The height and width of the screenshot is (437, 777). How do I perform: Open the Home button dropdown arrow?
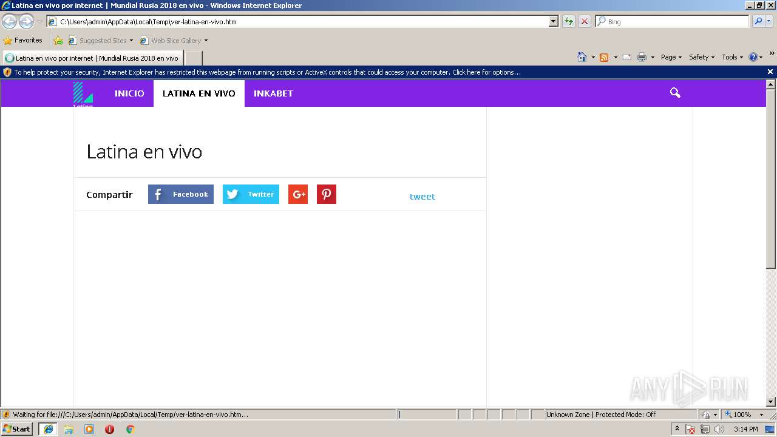coord(593,57)
